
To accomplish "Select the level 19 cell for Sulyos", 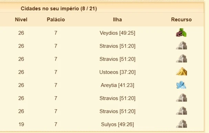I will (x=21, y=124).
